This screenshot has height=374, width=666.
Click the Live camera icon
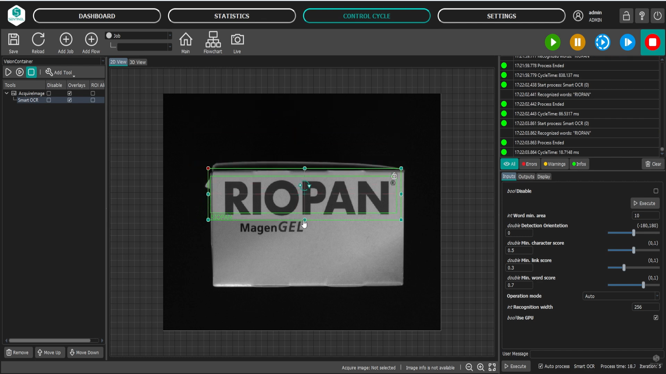tap(237, 40)
